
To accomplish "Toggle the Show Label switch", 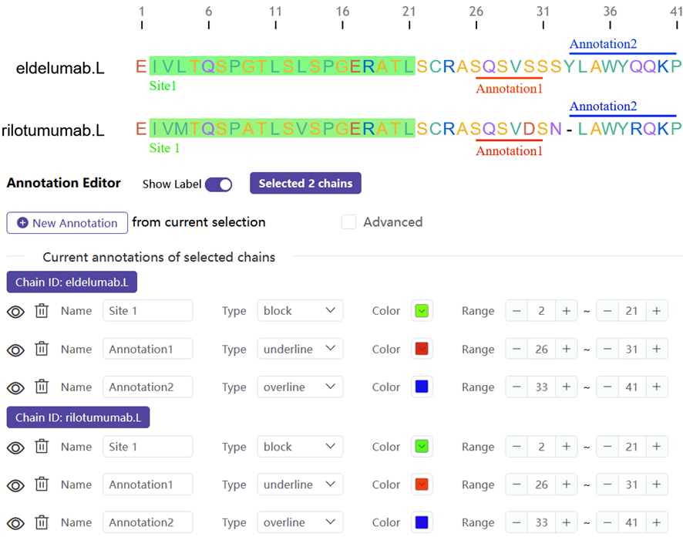I will click(219, 184).
